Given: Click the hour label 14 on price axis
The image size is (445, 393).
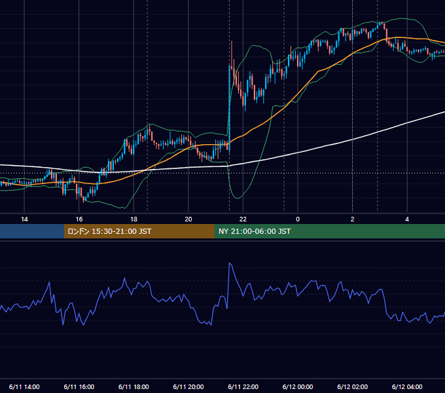Looking at the screenshot, I should (24, 219).
